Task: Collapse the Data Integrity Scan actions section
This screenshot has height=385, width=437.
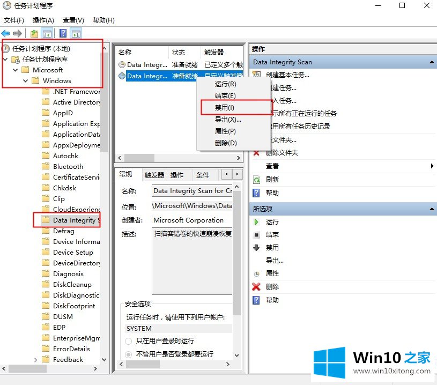Action: (x=432, y=62)
